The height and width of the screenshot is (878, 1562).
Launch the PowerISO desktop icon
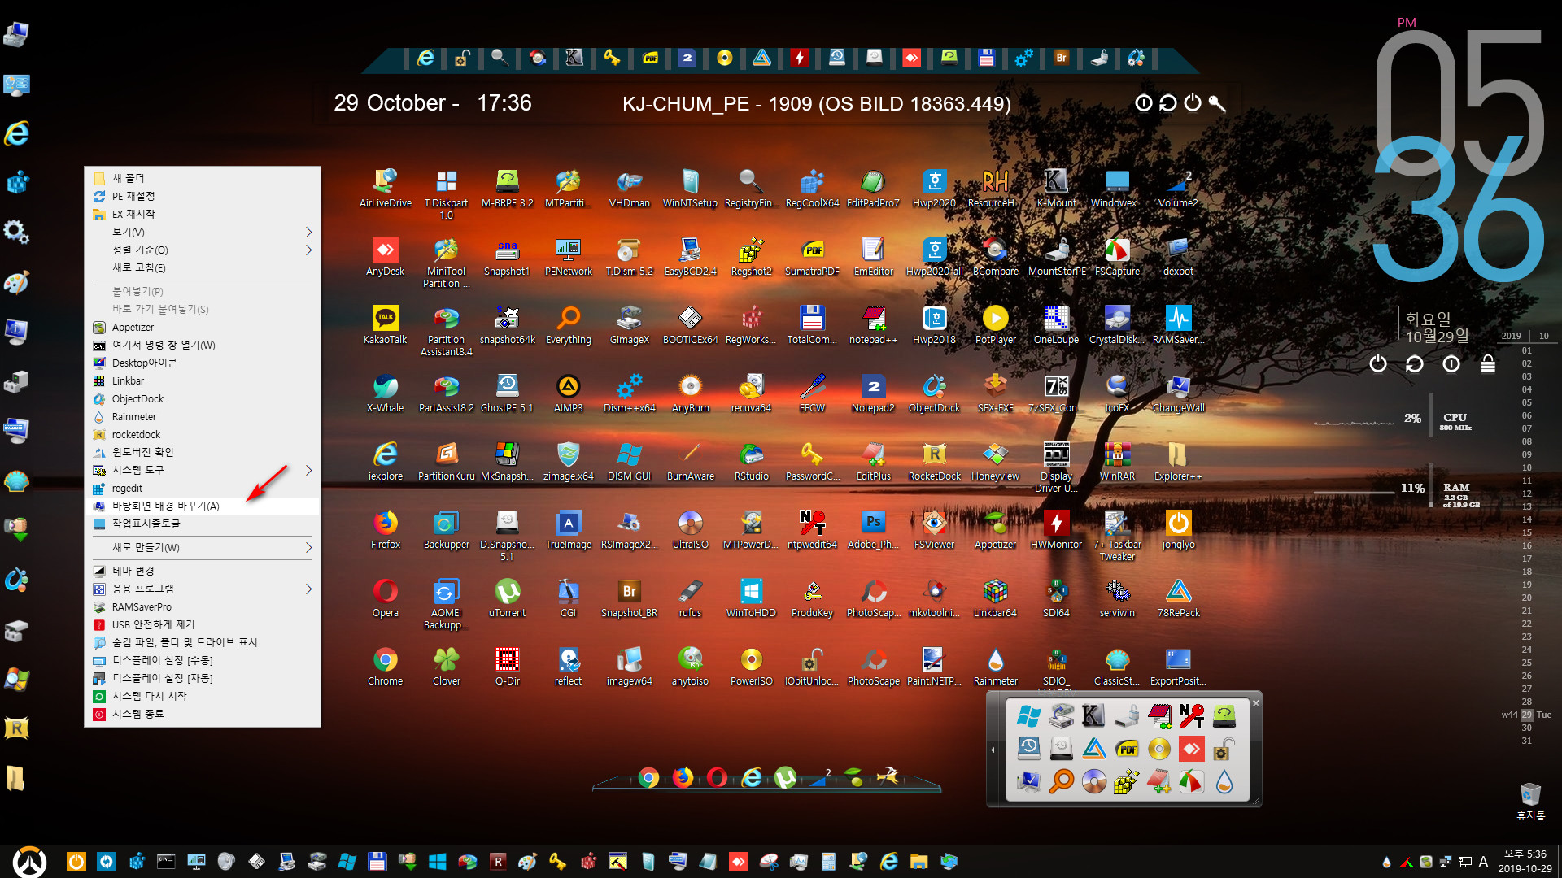tap(751, 667)
